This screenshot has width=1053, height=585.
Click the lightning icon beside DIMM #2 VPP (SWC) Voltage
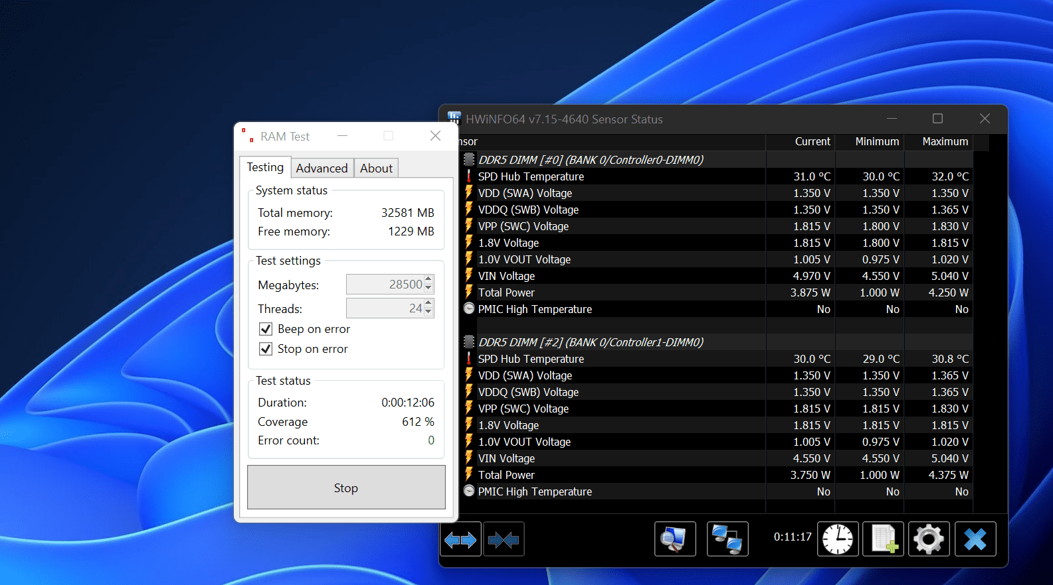469,408
